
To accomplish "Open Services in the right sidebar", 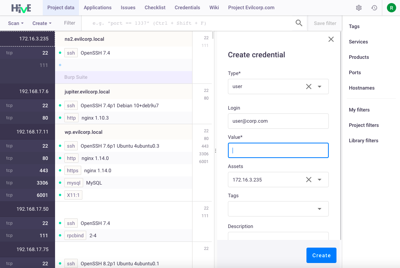I will point(358,42).
